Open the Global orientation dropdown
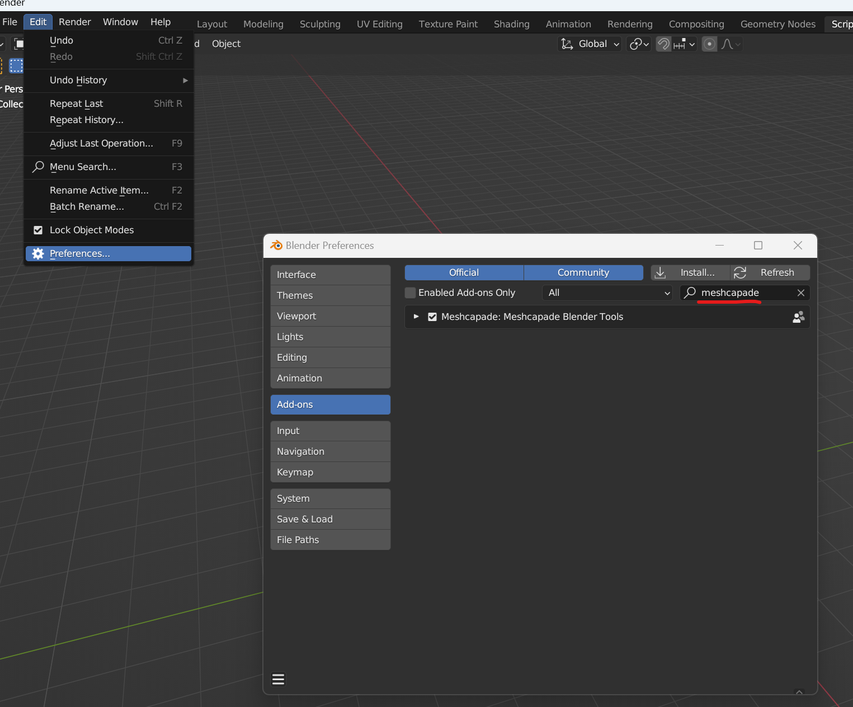This screenshot has width=853, height=707. click(590, 44)
